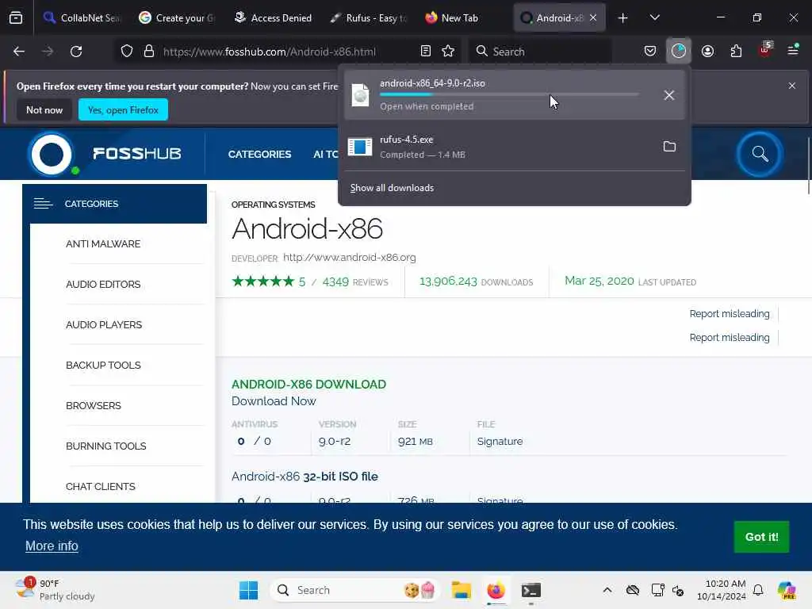The height and width of the screenshot is (609, 812).
Task: Go back to the previous page
Action: point(19,52)
